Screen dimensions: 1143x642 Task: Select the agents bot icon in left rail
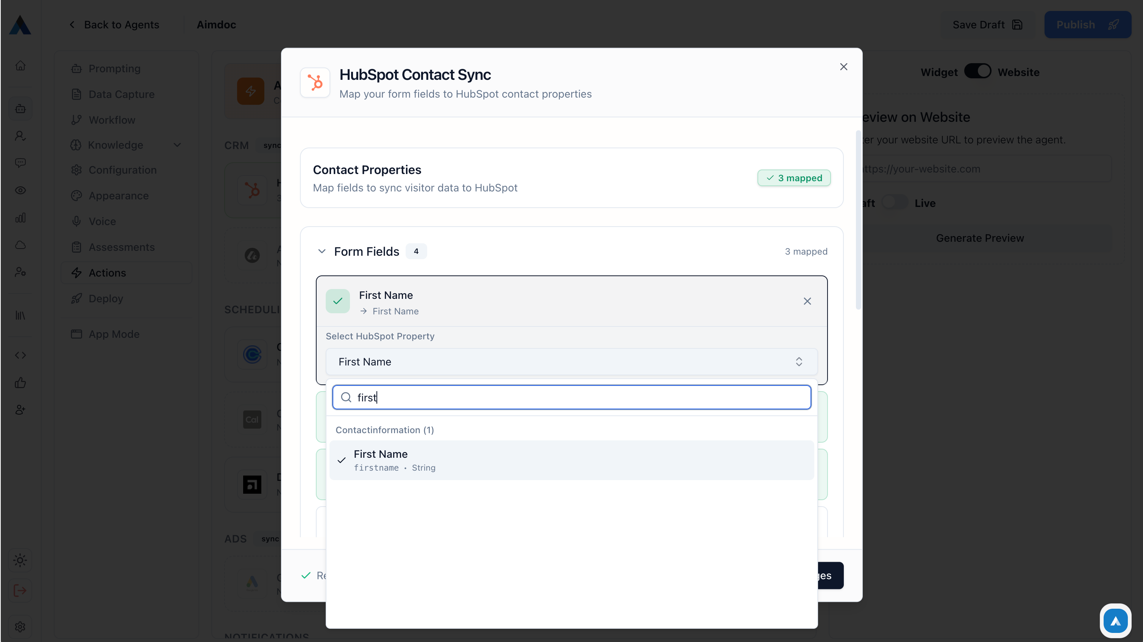coord(20,109)
